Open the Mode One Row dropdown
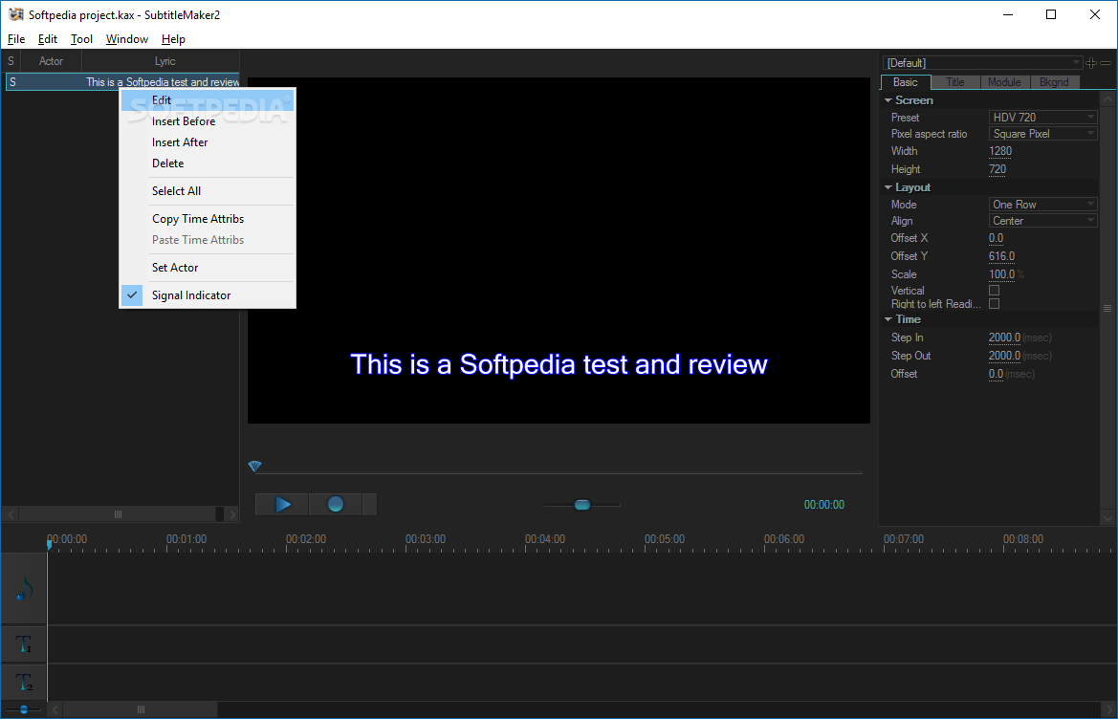Screen dimensions: 1118x719 [1042, 204]
